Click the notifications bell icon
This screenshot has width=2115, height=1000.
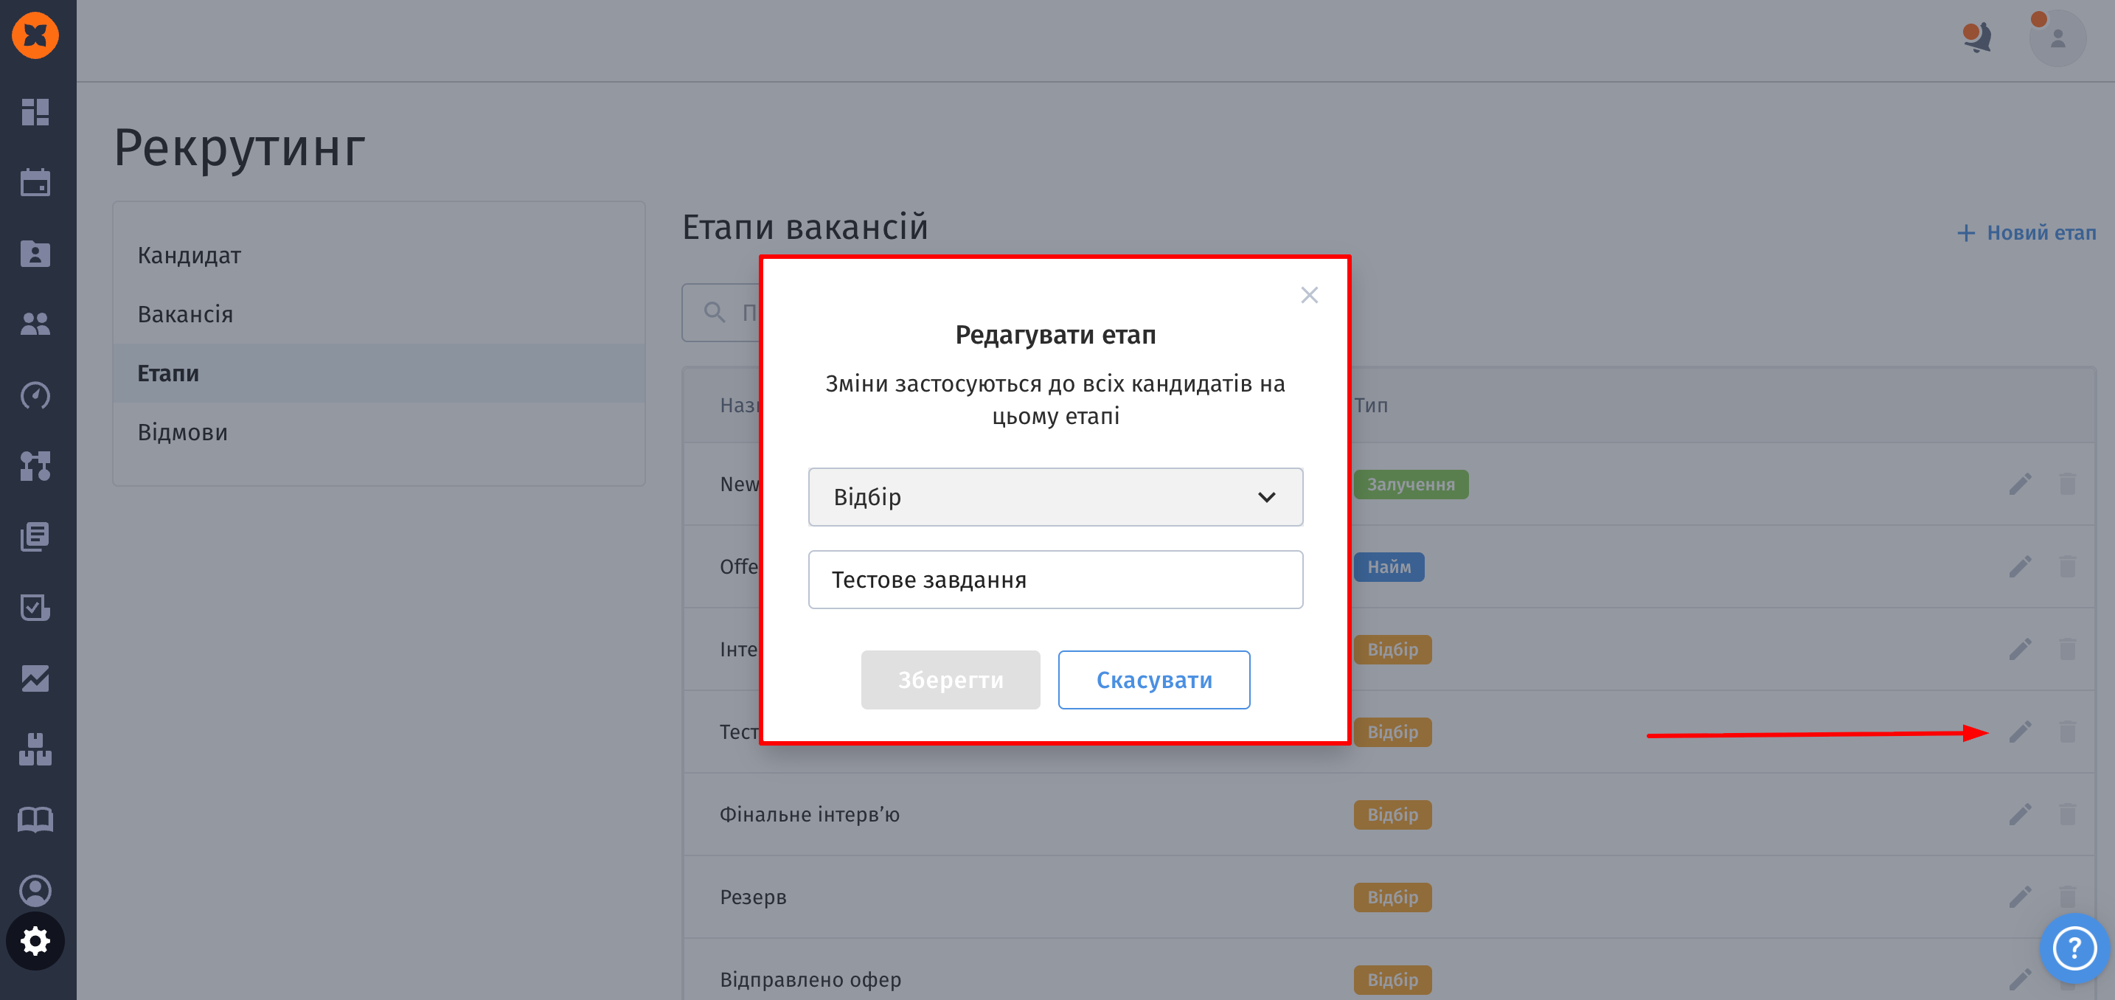[1978, 38]
